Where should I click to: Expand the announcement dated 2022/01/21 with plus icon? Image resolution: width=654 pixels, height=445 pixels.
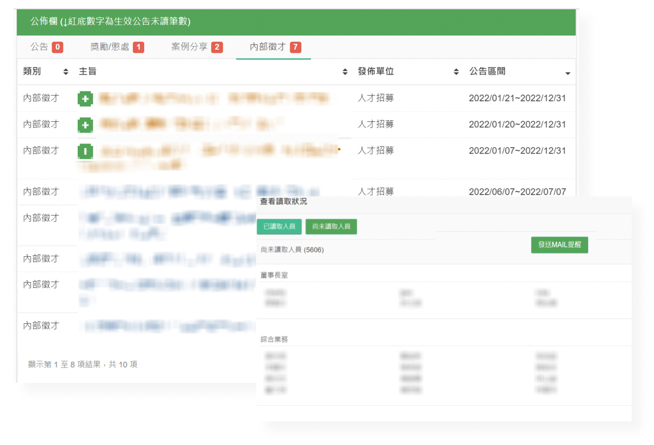85,99
